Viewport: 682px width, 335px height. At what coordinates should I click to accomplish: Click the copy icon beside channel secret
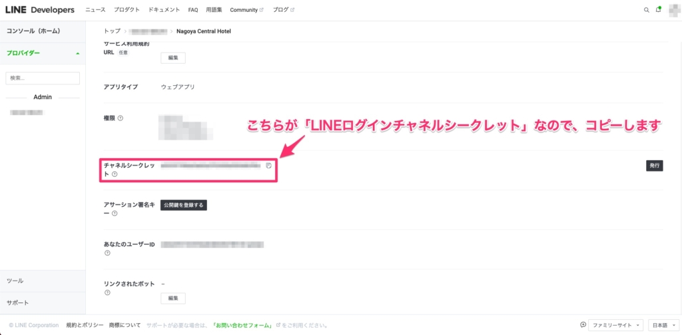[x=268, y=166]
